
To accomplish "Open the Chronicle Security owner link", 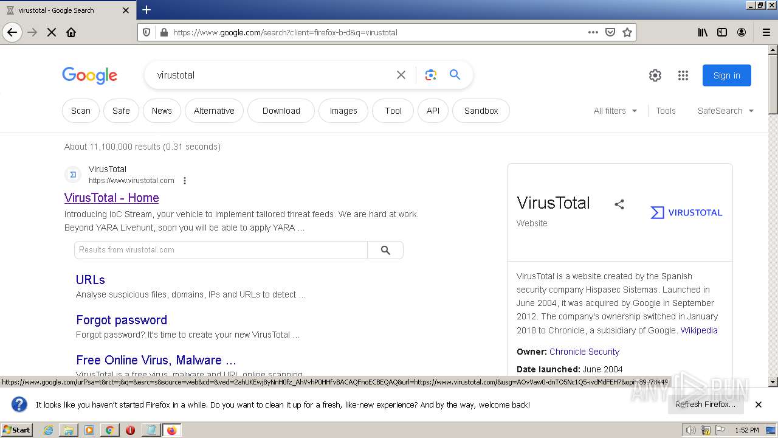I will [584, 352].
